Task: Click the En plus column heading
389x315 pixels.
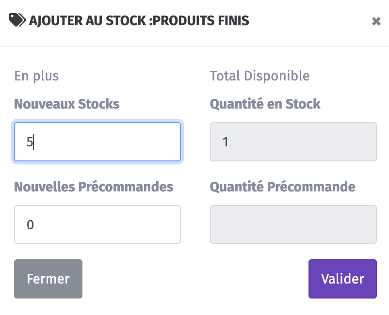Action: click(x=36, y=76)
